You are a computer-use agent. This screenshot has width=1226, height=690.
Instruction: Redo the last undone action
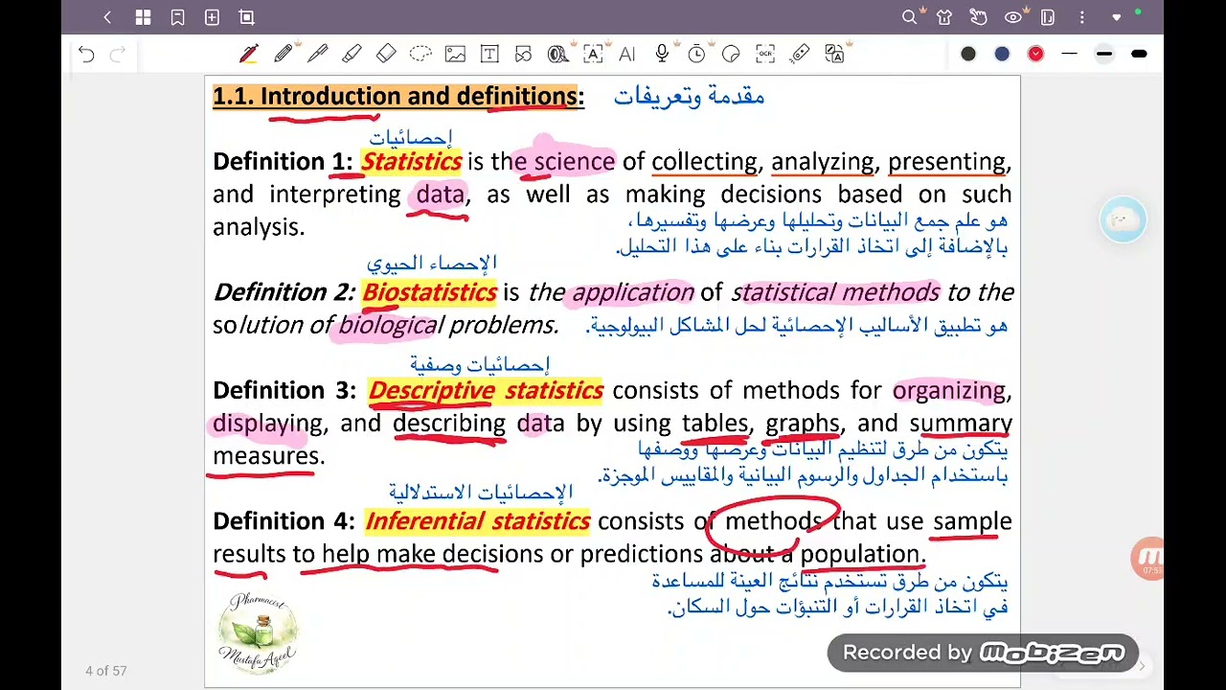[x=118, y=55]
